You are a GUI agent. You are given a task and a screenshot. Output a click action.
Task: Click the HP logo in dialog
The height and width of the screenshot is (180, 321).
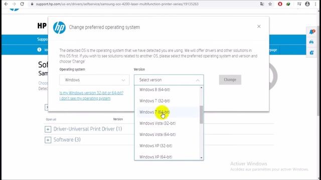(x=59, y=27)
